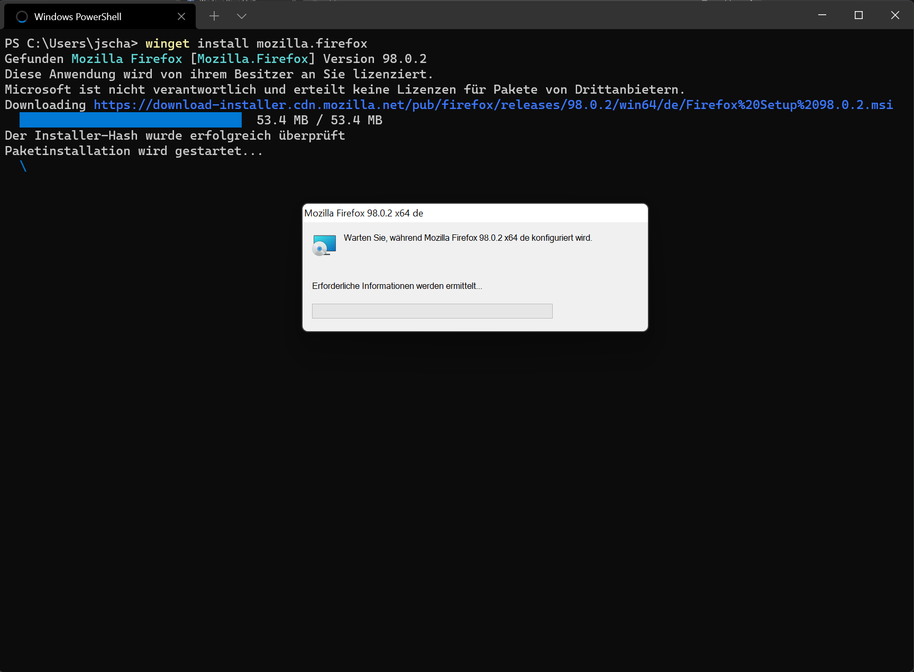Open a new terminal tab
The image size is (914, 672).
pos(214,16)
